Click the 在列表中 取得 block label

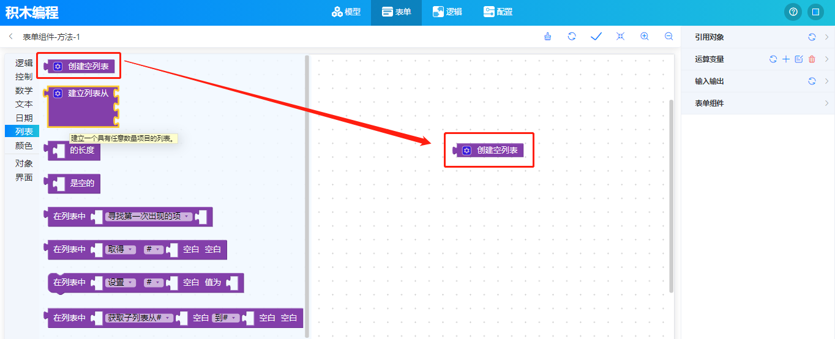(x=69, y=250)
